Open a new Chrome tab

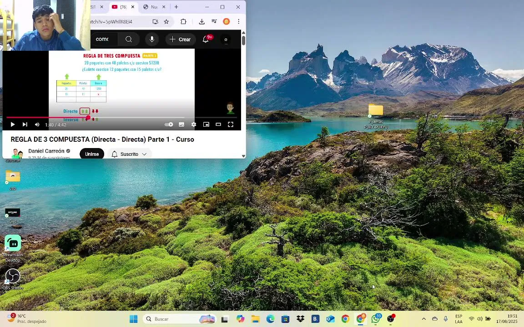click(176, 7)
